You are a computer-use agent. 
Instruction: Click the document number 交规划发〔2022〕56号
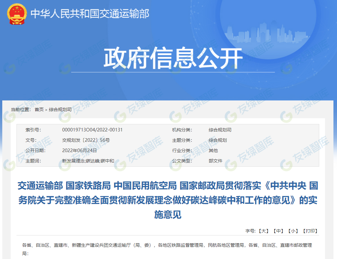(86, 140)
